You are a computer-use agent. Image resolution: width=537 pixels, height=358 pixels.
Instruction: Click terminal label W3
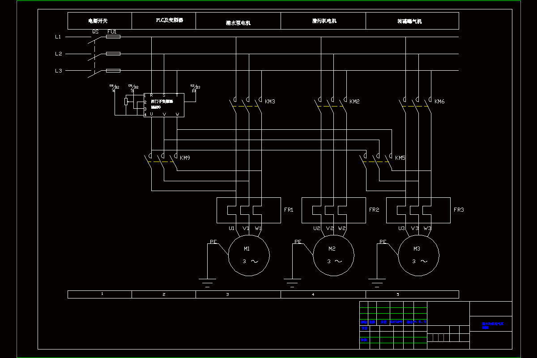pos(427,228)
